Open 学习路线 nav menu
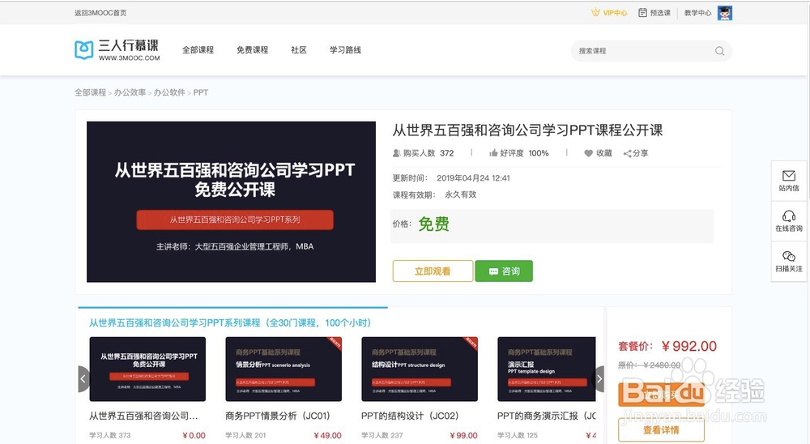Image resolution: width=810 pixels, height=444 pixels. tap(345, 50)
